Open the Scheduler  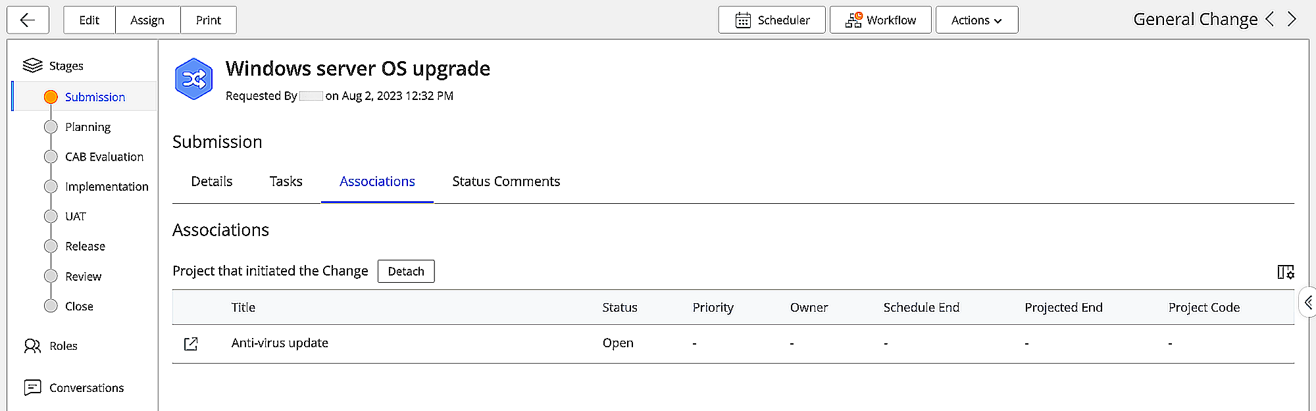(x=772, y=20)
